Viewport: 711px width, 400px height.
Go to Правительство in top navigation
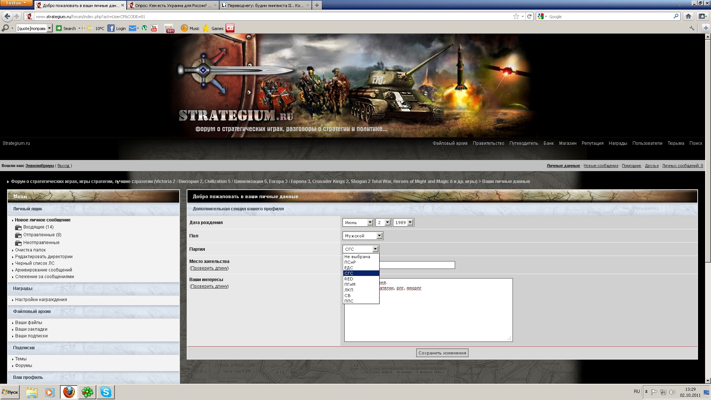click(x=488, y=143)
